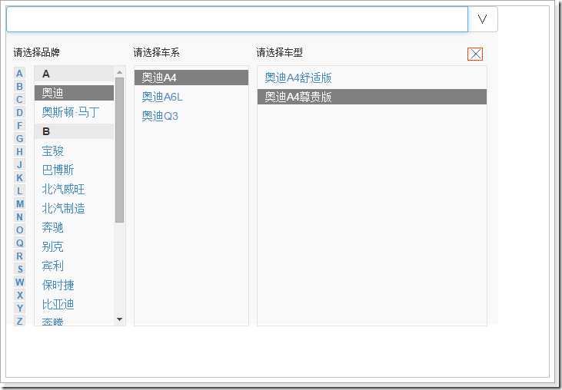Choose the series 奥迪A4
Viewport: 562px width, 390px height.
(x=191, y=78)
